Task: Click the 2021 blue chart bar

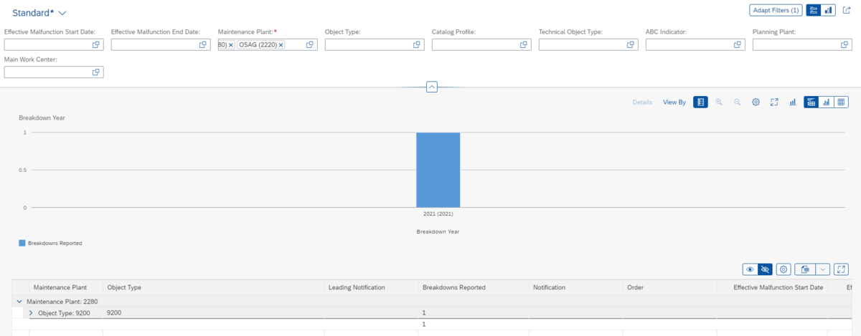Action: 438,170
